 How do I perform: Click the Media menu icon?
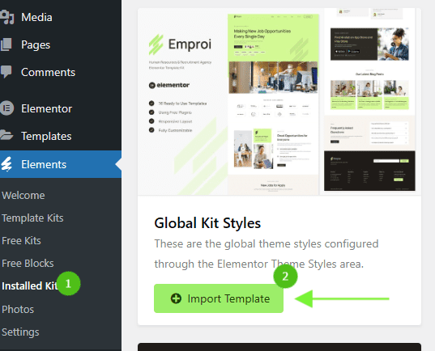pos(6,17)
